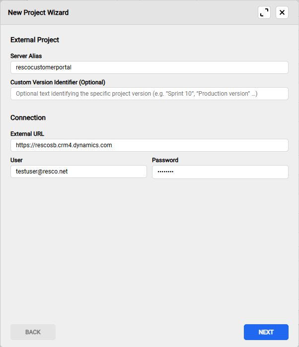Click the External URL text box

tap(149, 145)
